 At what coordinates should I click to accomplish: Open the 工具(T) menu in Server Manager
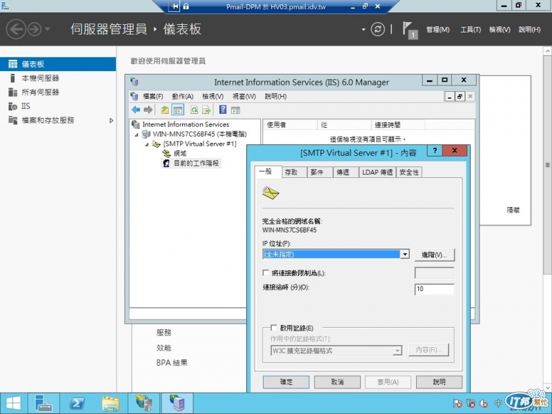tap(471, 30)
